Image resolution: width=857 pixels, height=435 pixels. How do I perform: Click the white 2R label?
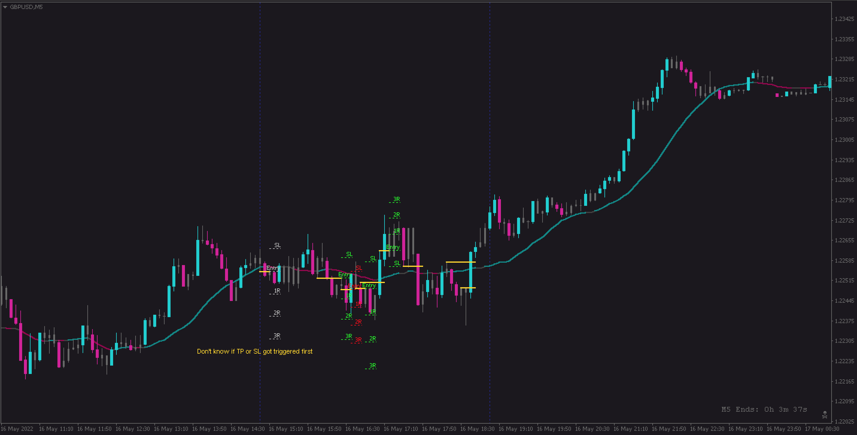(x=277, y=313)
